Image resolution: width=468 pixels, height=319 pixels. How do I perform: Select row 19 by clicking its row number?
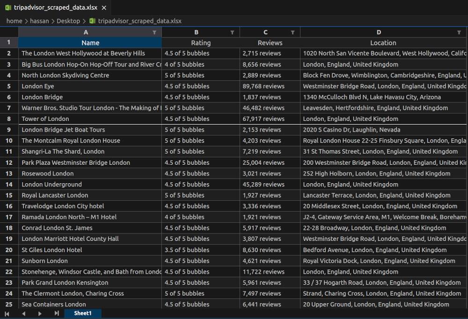pyautogui.click(x=9, y=239)
